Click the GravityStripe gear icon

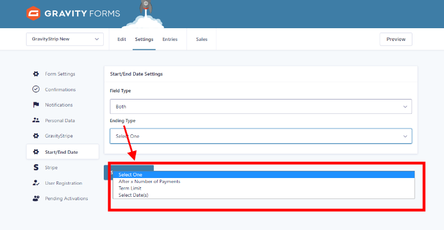pyautogui.click(x=36, y=136)
